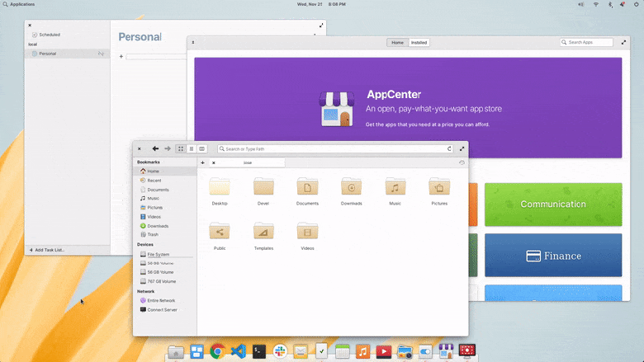The width and height of the screenshot is (644, 362).
Task: Add a new tab in Files
Action: pyautogui.click(x=202, y=162)
